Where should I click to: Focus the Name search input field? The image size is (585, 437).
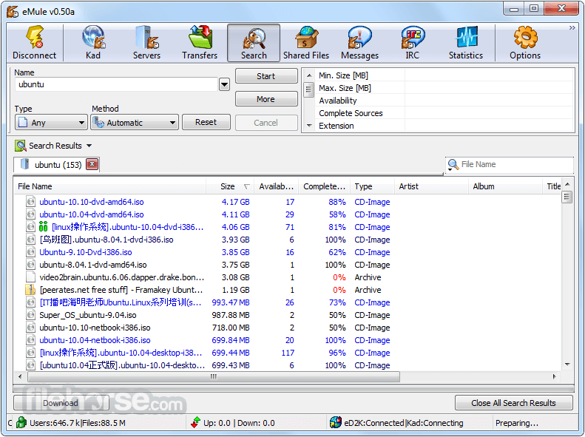click(116, 84)
